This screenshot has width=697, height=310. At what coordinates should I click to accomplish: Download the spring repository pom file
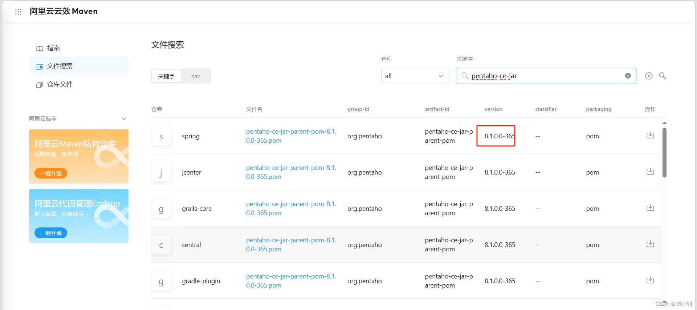[x=650, y=135]
